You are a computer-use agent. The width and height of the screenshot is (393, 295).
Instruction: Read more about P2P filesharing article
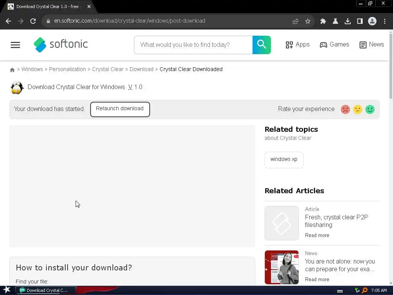pyautogui.click(x=317, y=235)
